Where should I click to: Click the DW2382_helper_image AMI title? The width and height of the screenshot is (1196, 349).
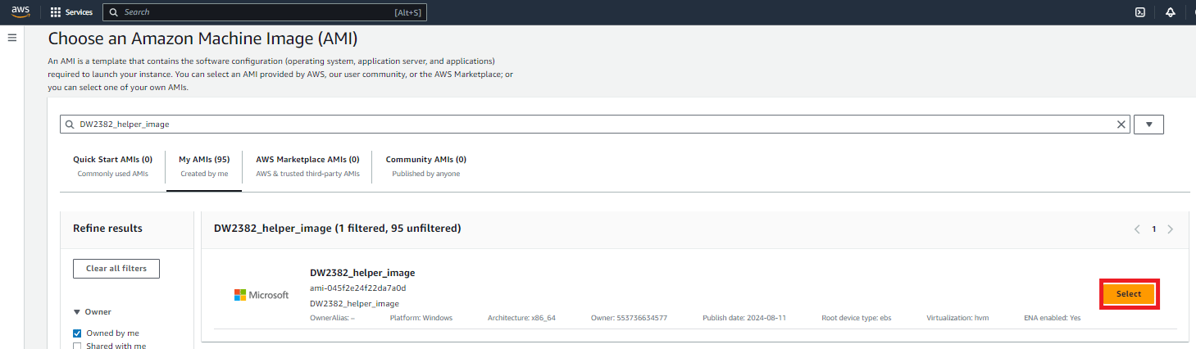pyautogui.click(x=362, y=273)
